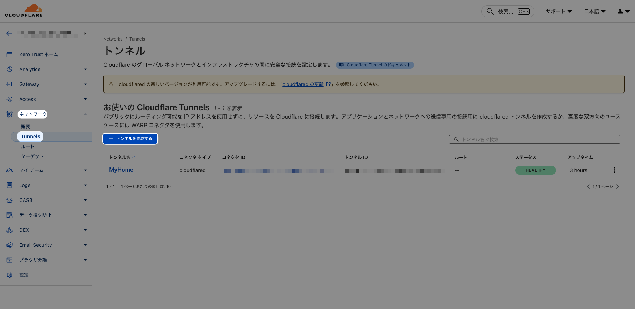The width and height of the screenshot is (635, 309).
Task: Open Cloudflare Tunnel のドキュメント link
Action: (375, 65)
